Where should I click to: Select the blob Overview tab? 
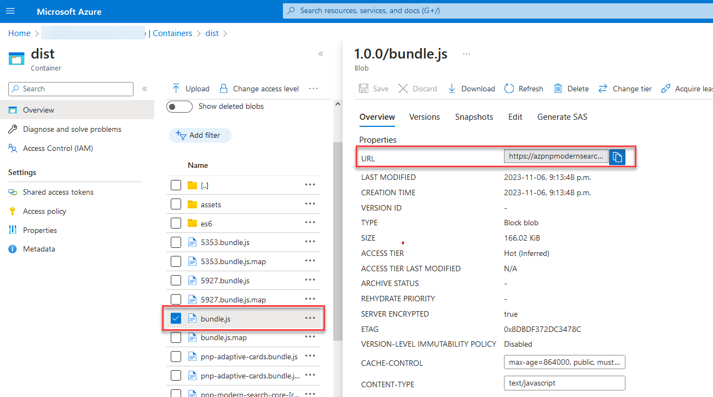(x=377, y=117)
